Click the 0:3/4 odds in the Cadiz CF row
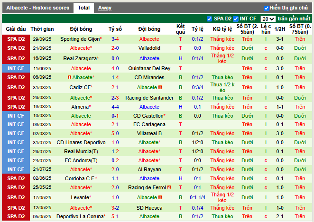The width and height of the screenshot is (314, 222). (x=197, y=87)
